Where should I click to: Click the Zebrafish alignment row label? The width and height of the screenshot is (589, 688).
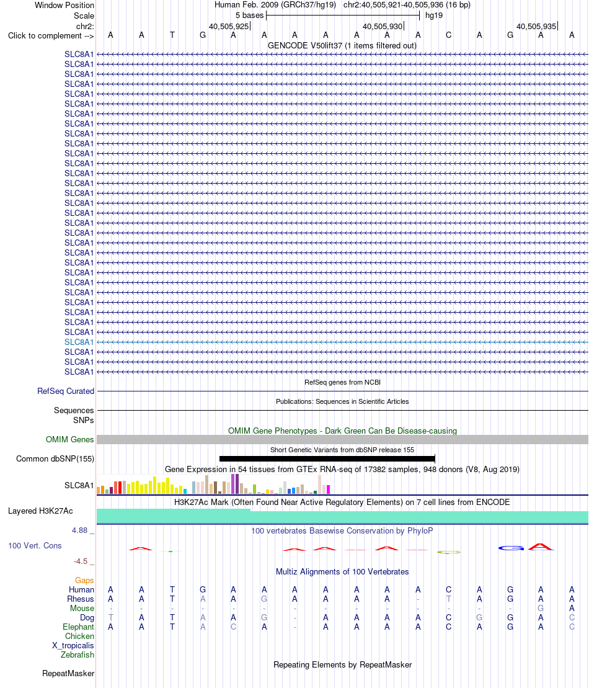[77, 654]
